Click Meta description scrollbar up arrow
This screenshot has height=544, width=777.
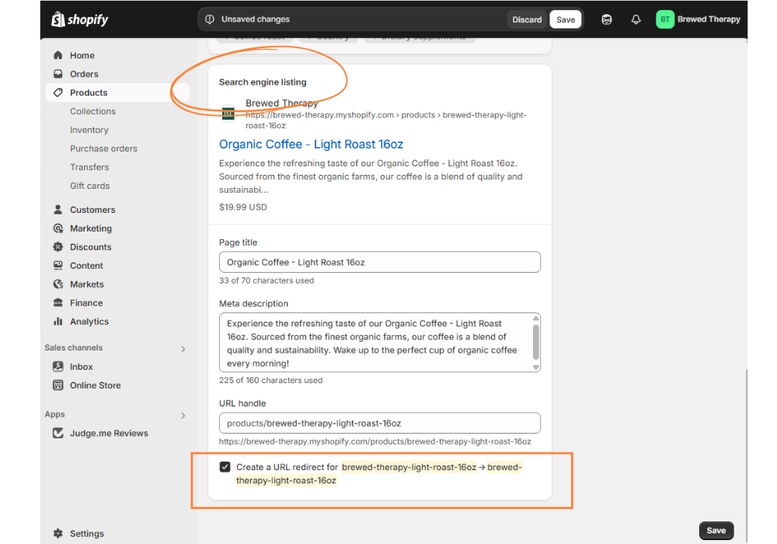[535, 318]
